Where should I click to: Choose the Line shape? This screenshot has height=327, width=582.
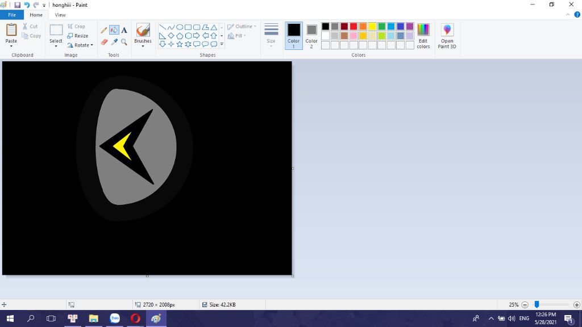(x=163, y=27)
